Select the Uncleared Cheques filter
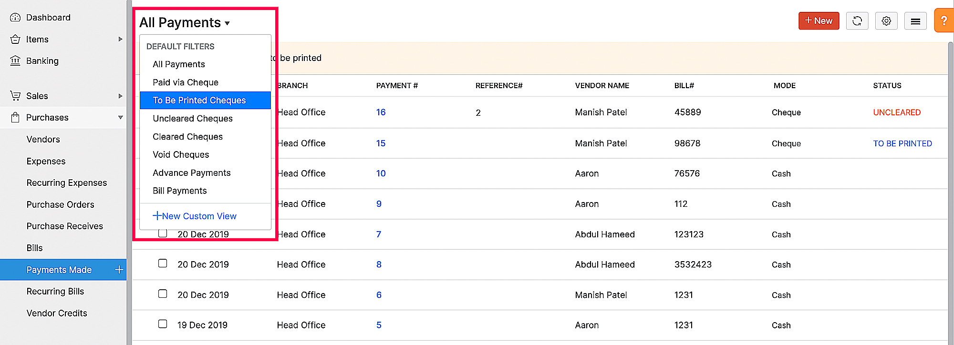The height and width of the screenshot is (345, 954). (x=193, y=119)
